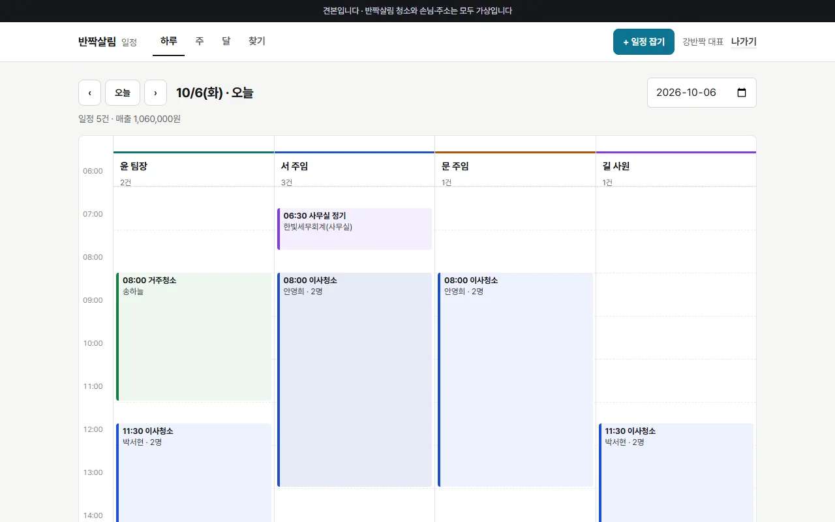Image resolution: width=835 pixels, height=522 pixels.
Task: Click the 06:00 time label
Action: pyautogui.click(x=93, y=171)
